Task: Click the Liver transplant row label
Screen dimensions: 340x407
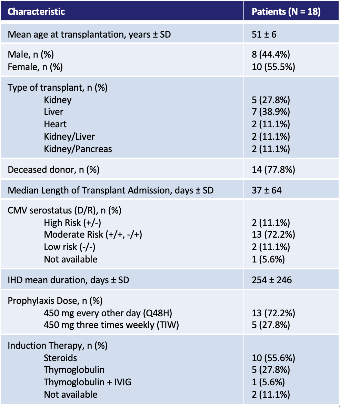Action: pyautogui.click(x=53, y=112)
